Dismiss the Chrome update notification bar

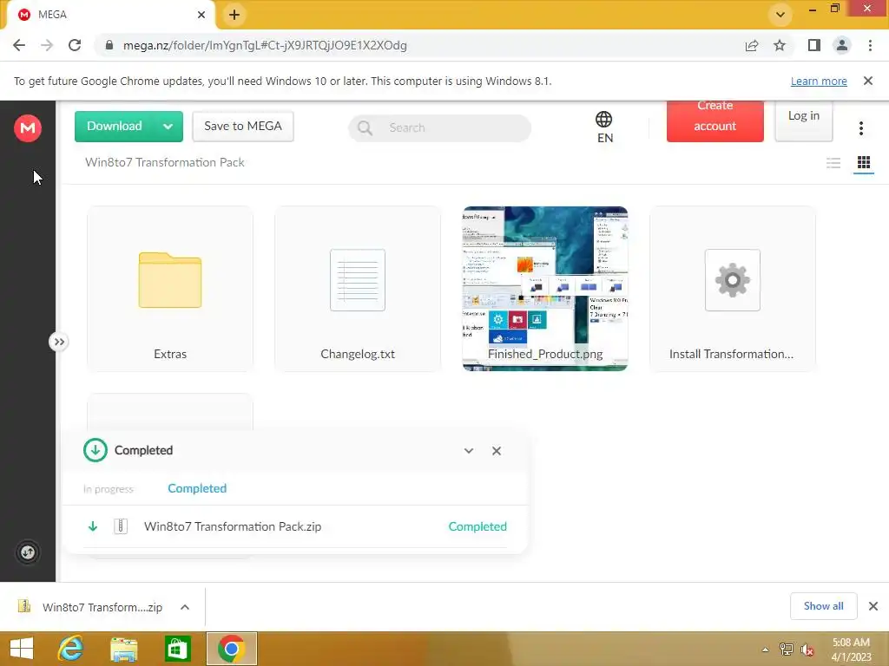click(x=868, y=81)
